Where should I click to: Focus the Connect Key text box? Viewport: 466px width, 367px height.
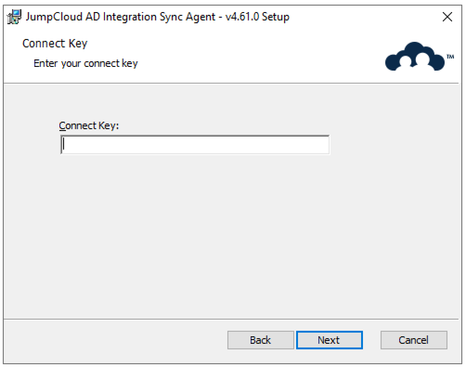click(x=195, y=145)
